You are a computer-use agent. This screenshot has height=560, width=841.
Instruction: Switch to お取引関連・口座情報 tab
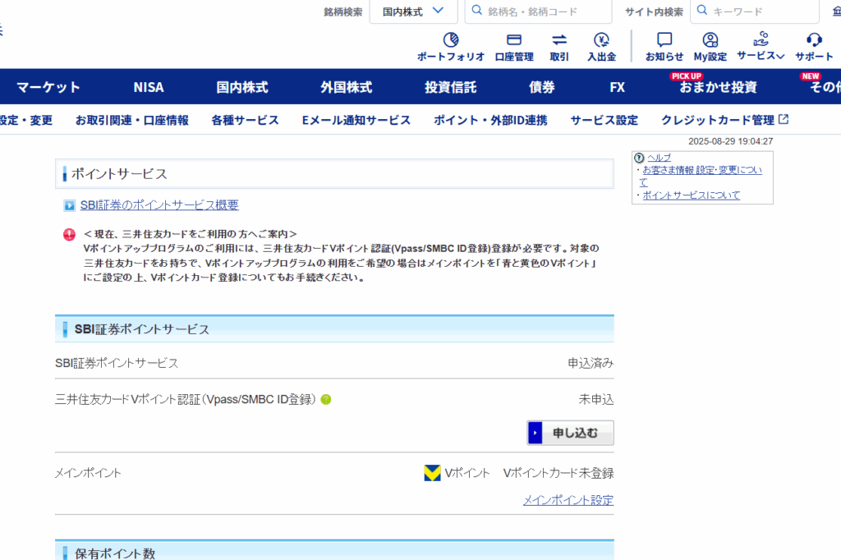(132, 120)
